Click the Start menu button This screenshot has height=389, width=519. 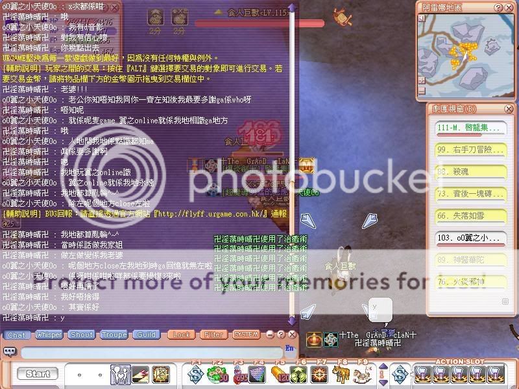pos(38,374)
